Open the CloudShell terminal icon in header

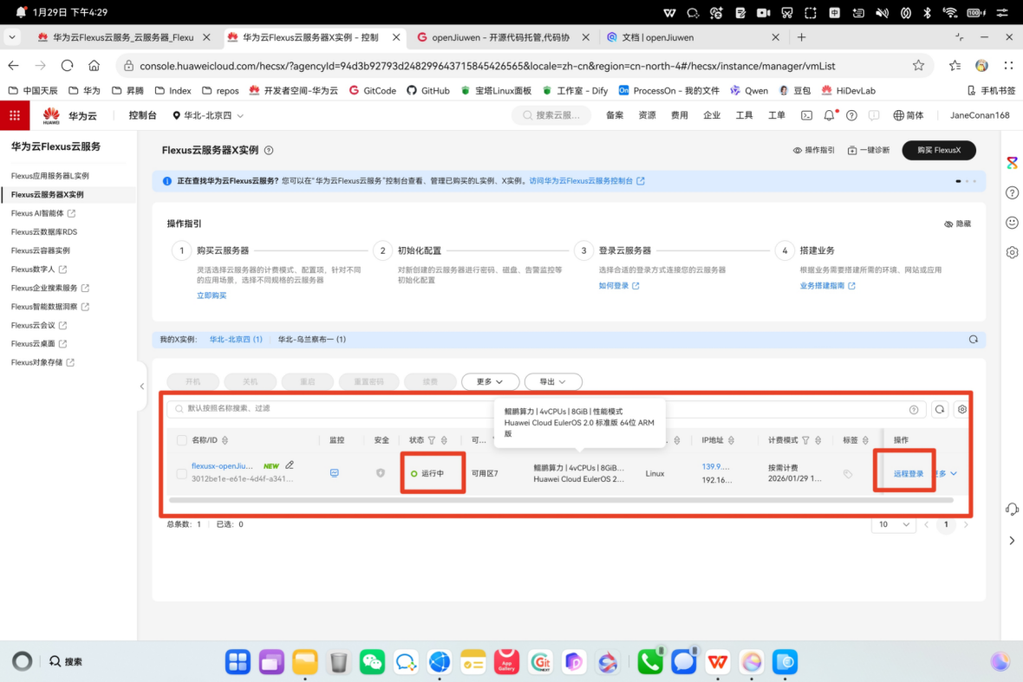(x=806, y=115)
